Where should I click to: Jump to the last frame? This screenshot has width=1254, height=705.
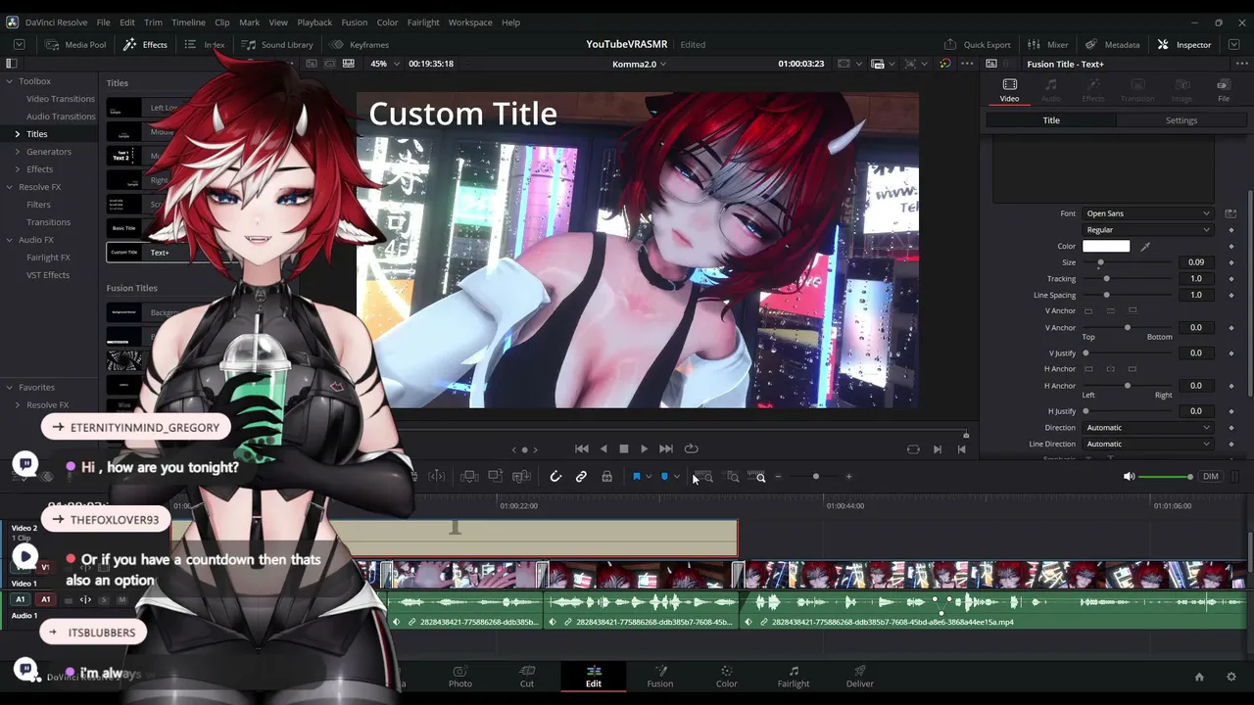coord(666,448)
